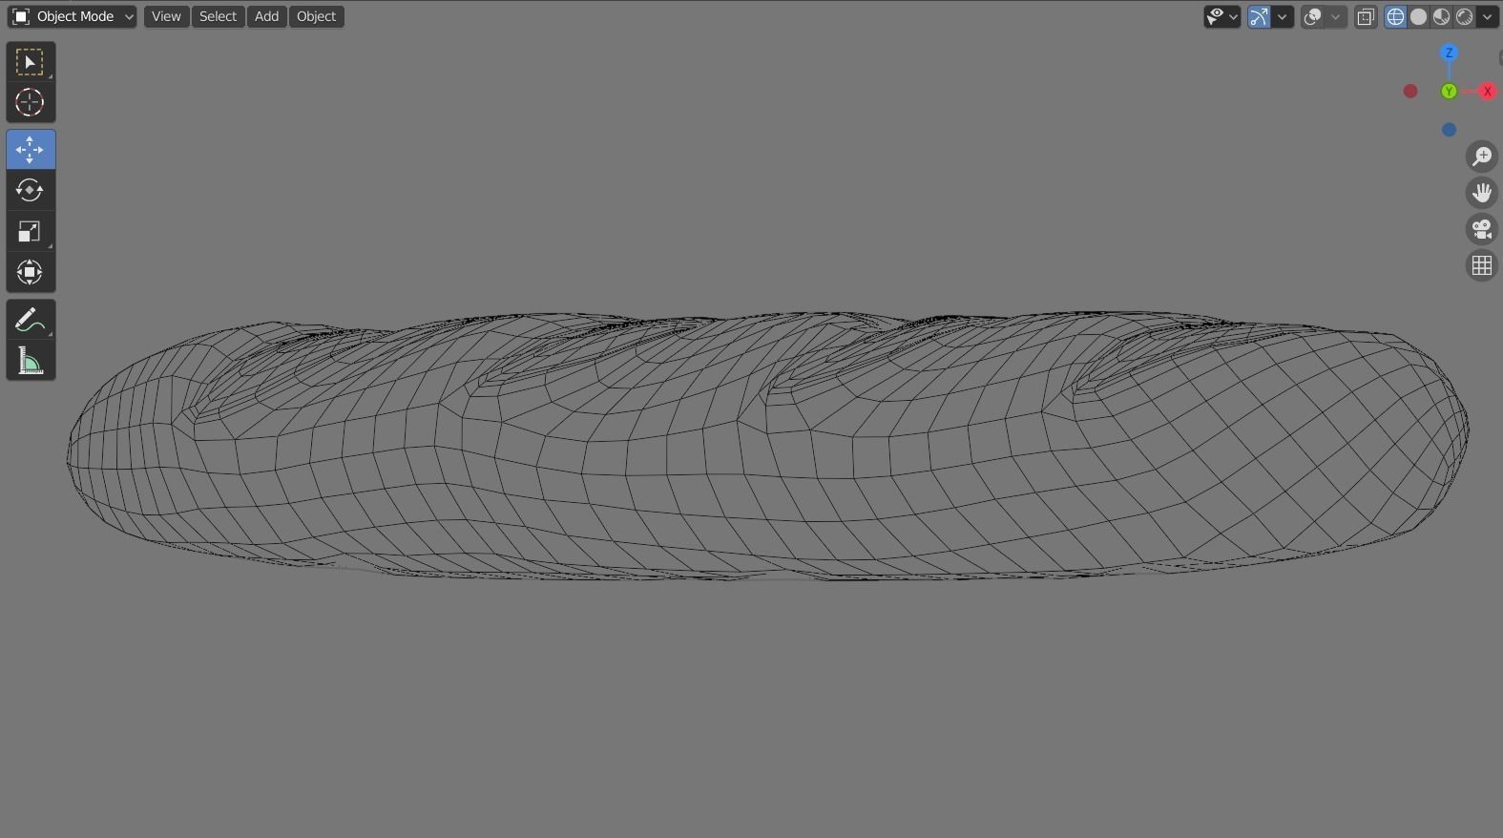The width and height of the screenshot is (1503, 838).
Task: Click the zoom magnifier viewport button
Action: 1482,156
